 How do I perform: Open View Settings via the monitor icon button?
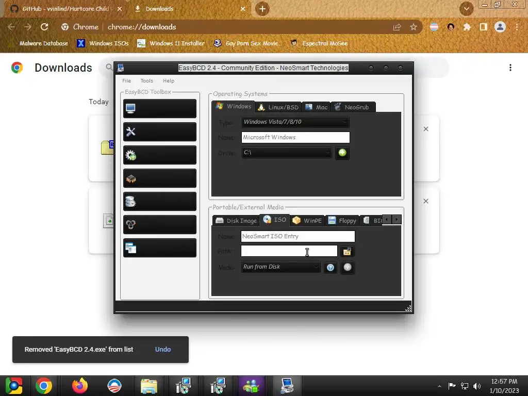coord(160,108)
